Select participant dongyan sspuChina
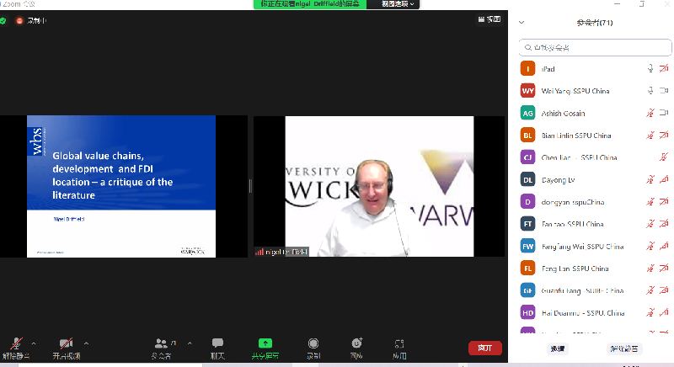The image size is (674, 367). (595, 202)
